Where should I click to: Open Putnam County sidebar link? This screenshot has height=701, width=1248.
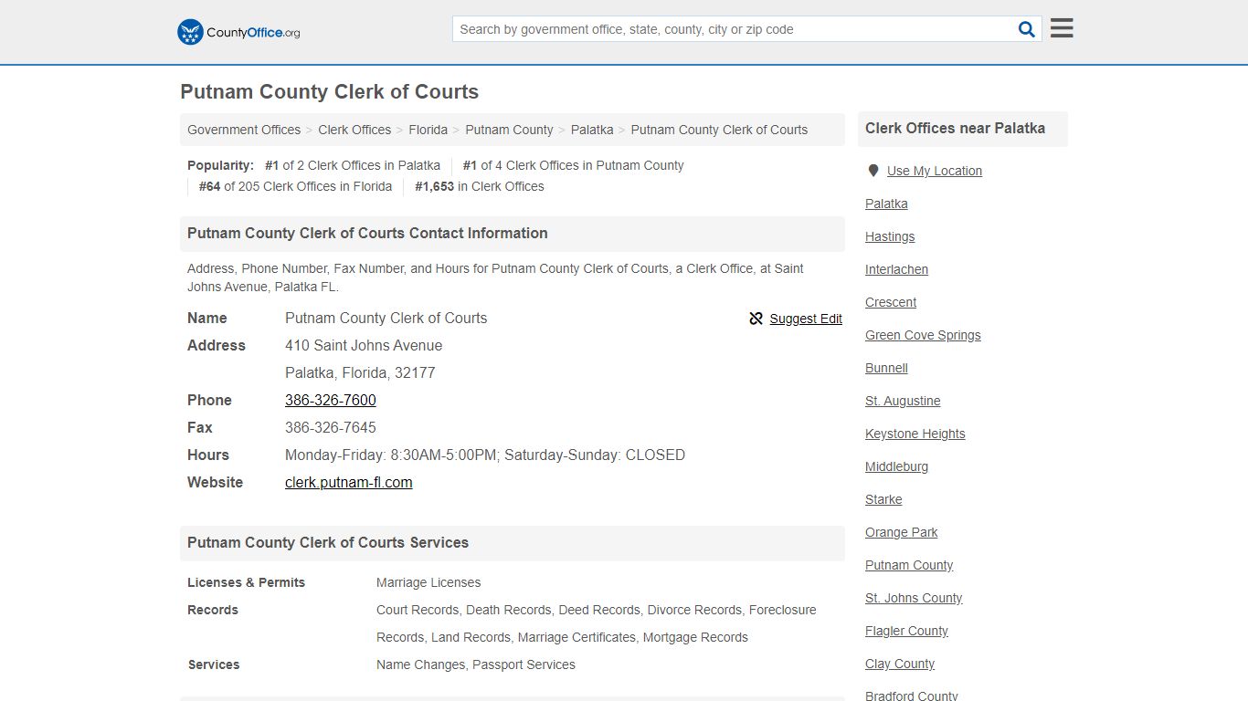[909, 565]
